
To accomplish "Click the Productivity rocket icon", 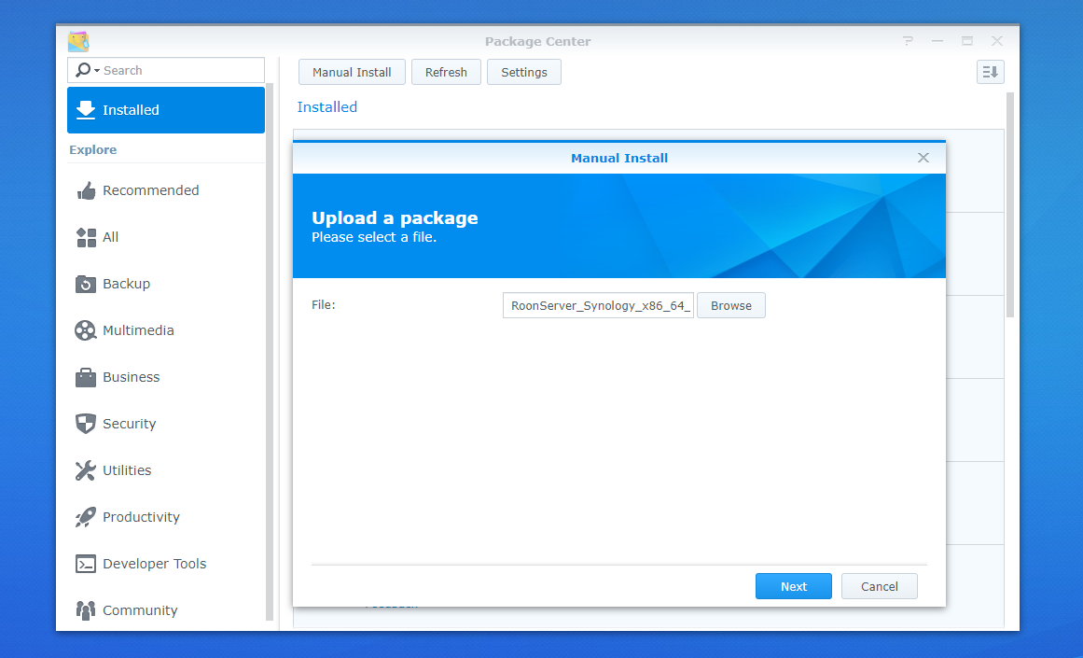I will click(x=86, y=517).
